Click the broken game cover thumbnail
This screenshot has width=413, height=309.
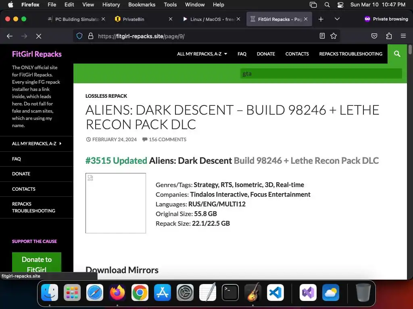116,203
